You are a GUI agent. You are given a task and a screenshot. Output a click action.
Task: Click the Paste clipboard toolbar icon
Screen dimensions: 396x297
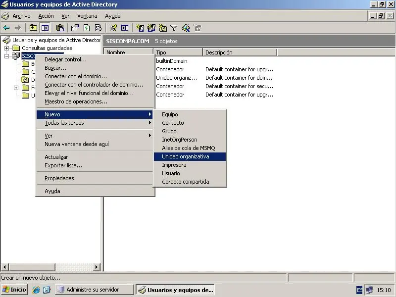(x=60, y=28)
